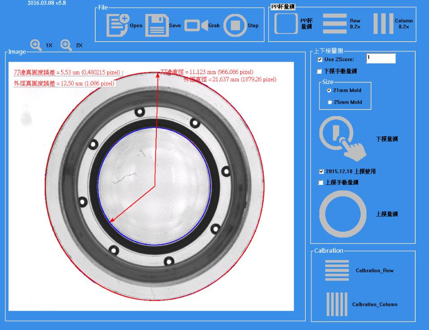Screen dimensions: 429x330
Task: Uncheck the Use ZScore checkbox
Action: pos(320,59)
